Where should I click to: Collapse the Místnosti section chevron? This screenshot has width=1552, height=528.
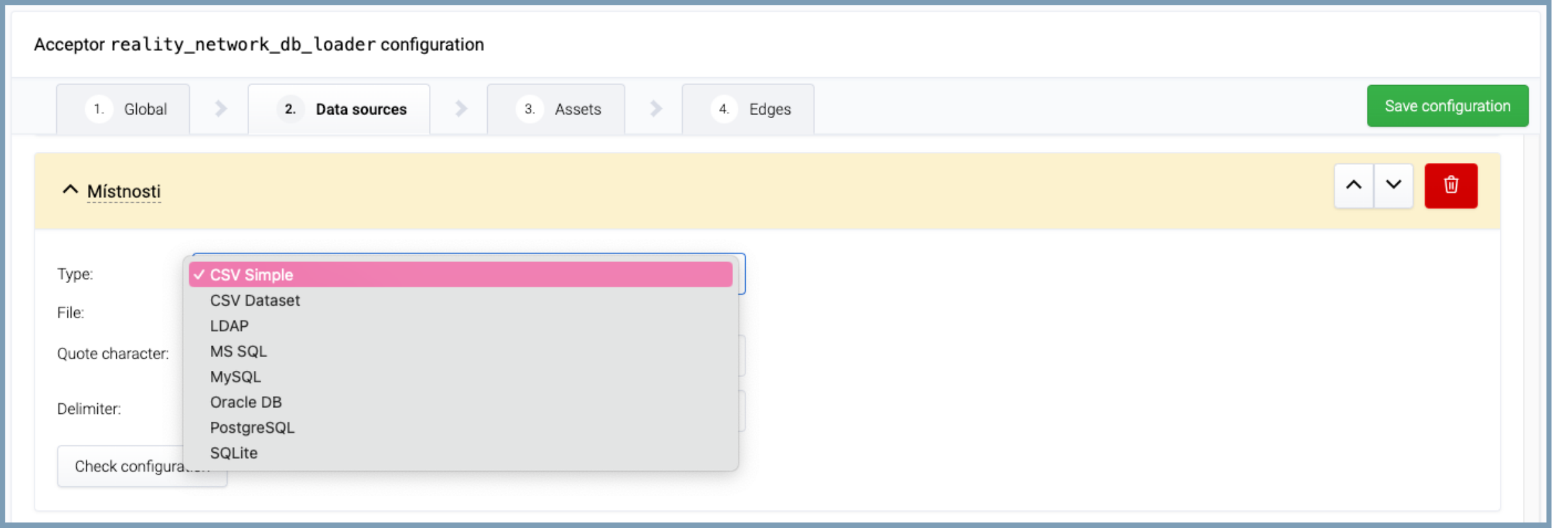coord(70,190)
